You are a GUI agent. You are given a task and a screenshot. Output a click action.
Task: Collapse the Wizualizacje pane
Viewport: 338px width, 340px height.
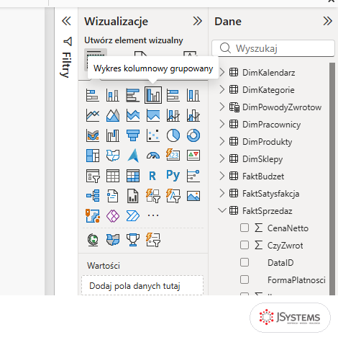click(x=198, y=21)
